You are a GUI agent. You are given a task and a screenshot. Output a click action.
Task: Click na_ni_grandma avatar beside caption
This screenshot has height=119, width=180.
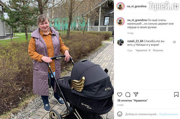[x=120, y=21]
